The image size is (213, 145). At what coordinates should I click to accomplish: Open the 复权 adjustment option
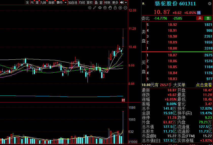(90, 3)
